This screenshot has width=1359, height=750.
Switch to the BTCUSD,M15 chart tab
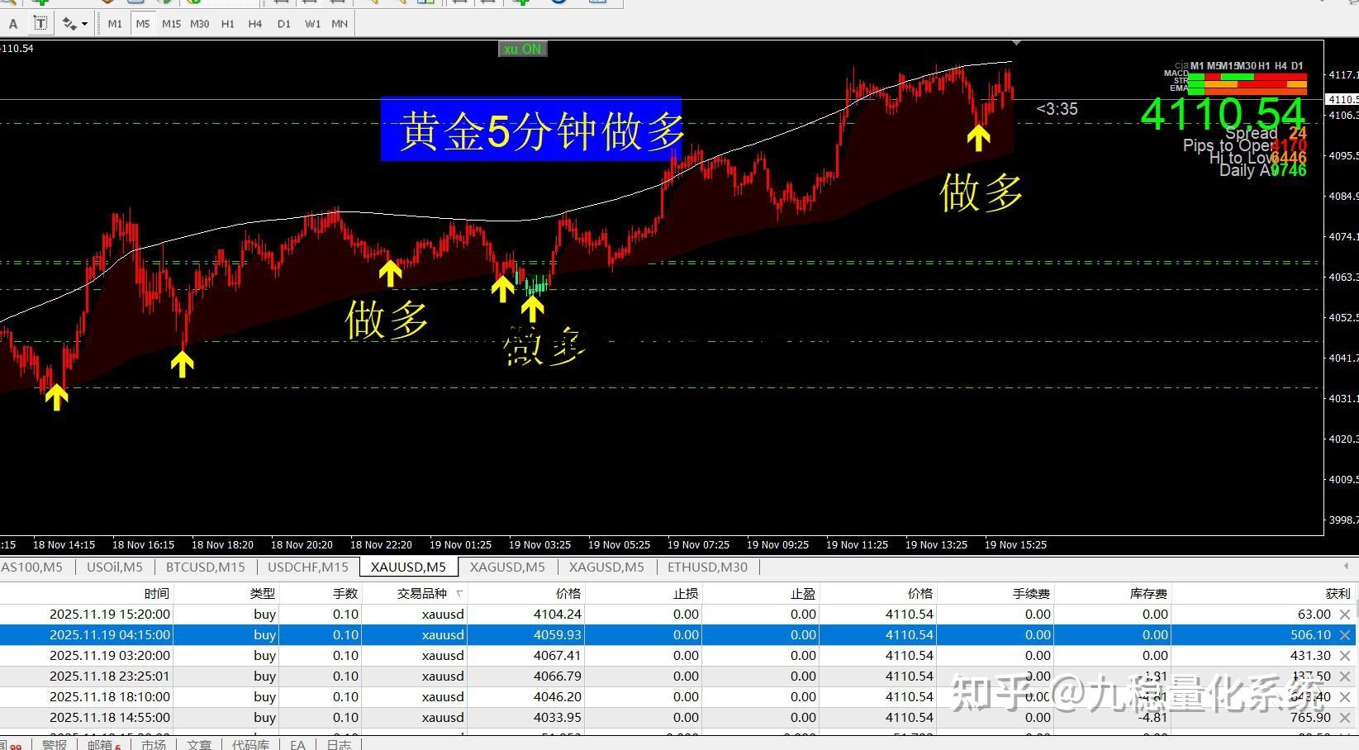(x=205, y=567)
